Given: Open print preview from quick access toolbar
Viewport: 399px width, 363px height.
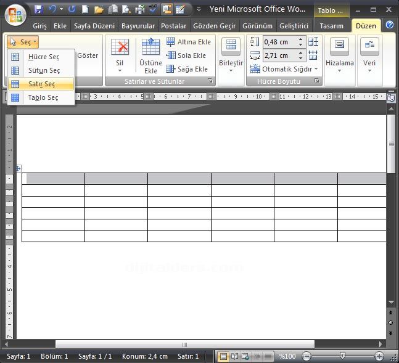Looking at the screenshot, I should click(126, 10).
